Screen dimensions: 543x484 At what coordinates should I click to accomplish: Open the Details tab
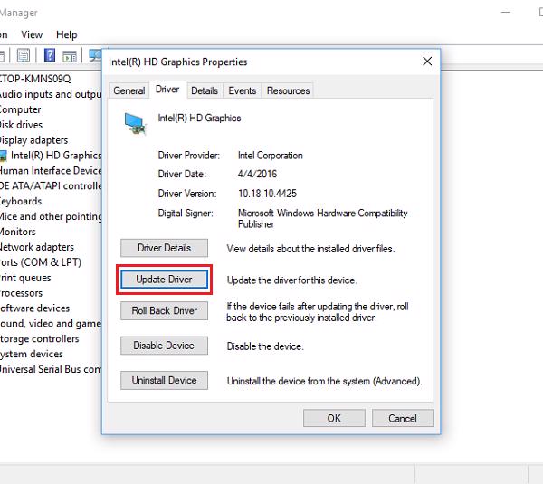pyautogui.click(x=205, y=90)
